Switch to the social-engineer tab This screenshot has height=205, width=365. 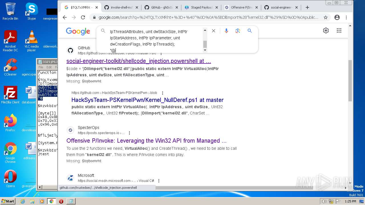[x=281, y=7]
